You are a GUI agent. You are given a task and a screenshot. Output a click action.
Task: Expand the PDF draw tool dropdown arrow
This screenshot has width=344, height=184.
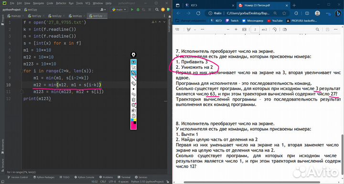(x=194, y=30)
